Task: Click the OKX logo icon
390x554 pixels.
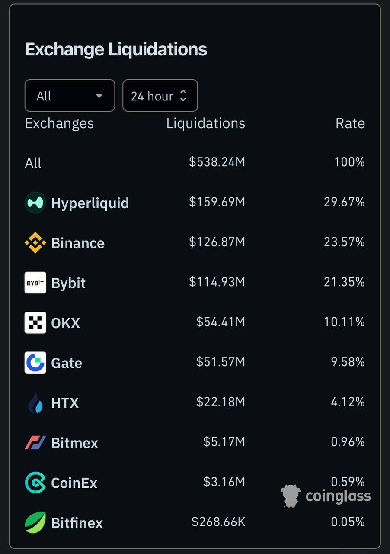Action: point(35,322)
